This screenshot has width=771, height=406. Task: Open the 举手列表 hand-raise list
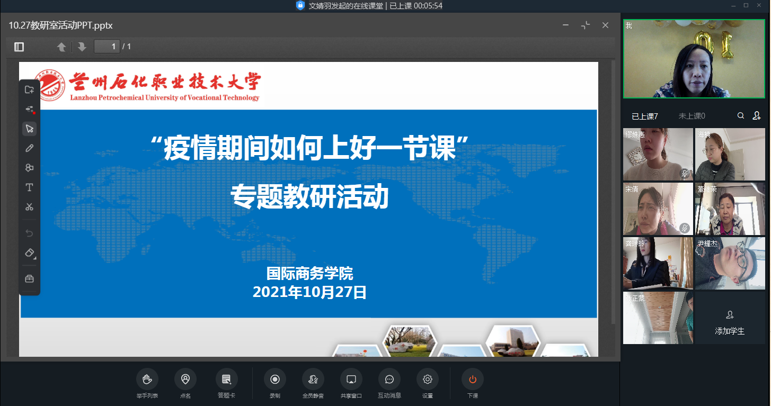click(x=147, y=383)
